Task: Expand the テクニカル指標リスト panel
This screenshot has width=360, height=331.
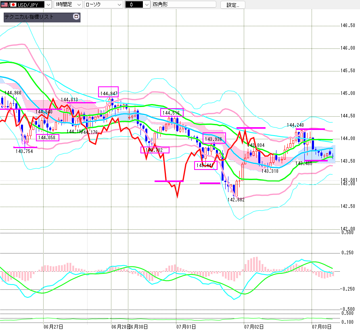Action: (x=76, y=17)
